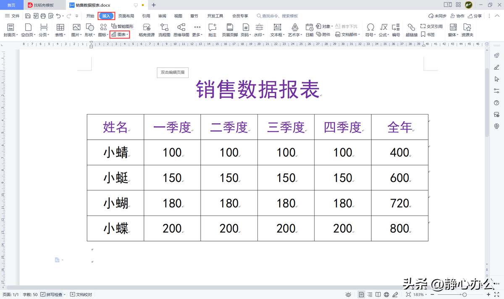Open the 资源夹 resource folder
Screen dimensions: 504x299
click(467, 30)
